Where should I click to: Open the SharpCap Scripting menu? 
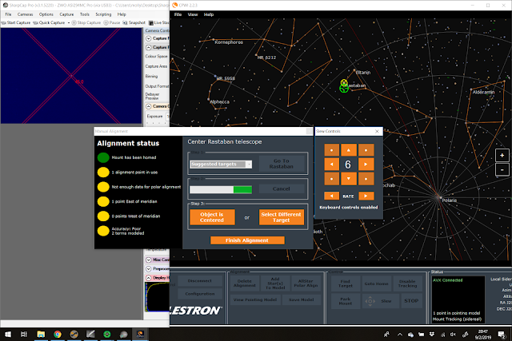[103, 14]
